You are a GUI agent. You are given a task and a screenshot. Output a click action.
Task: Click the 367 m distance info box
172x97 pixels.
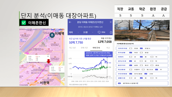pos(57,69)
